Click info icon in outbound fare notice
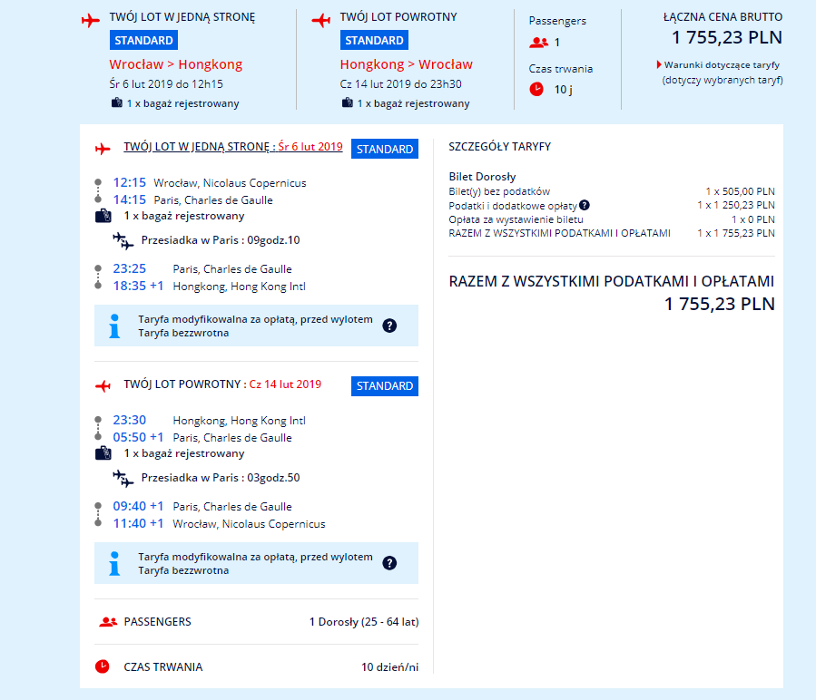Screen dimensions: 816x700 pos(114,326)
